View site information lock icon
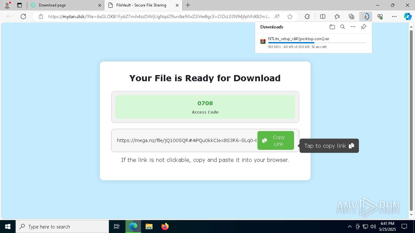415x233 pixels. pos(41,17)
